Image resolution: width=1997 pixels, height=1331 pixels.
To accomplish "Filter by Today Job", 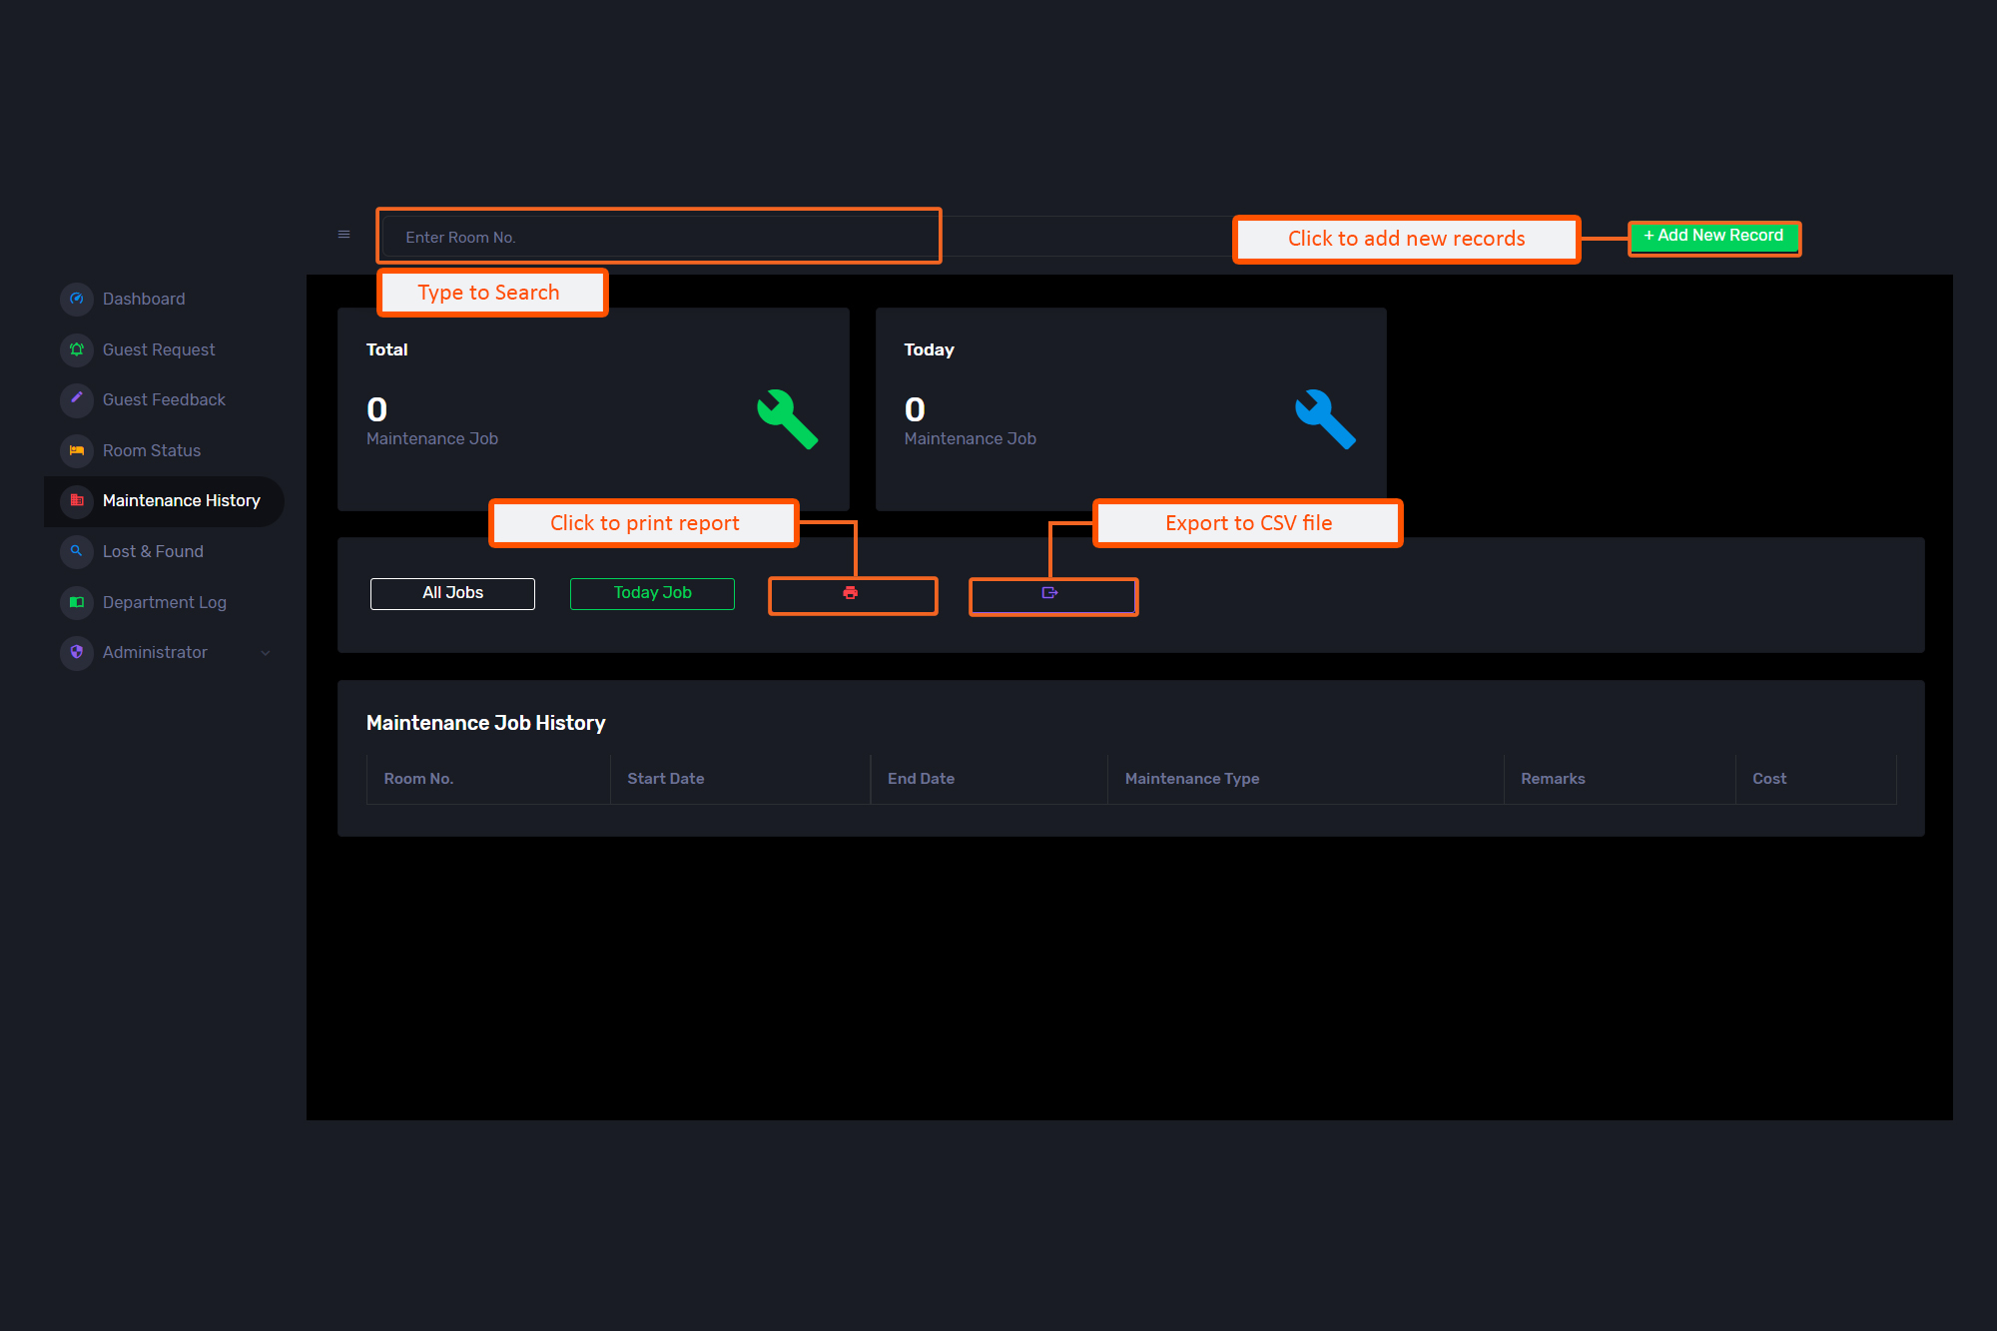I will point(652,593).
